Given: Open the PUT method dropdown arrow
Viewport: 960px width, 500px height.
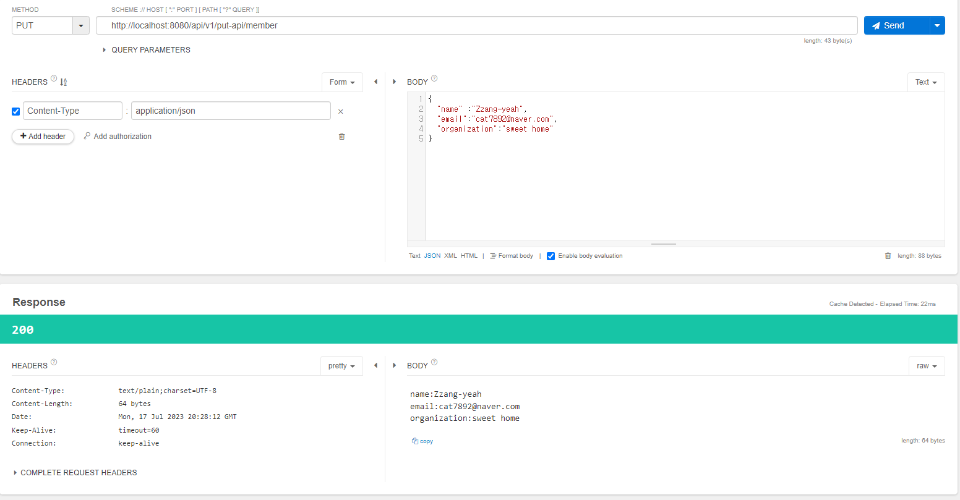Looking at the screenshot, I should coord(81,25).
